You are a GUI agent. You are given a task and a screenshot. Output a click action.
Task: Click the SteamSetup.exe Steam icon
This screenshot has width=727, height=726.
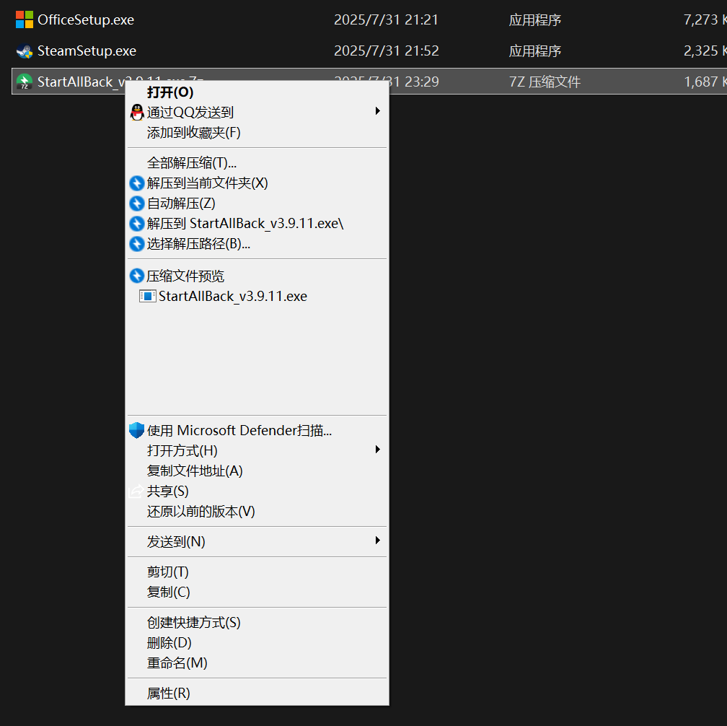click(24, 51)
